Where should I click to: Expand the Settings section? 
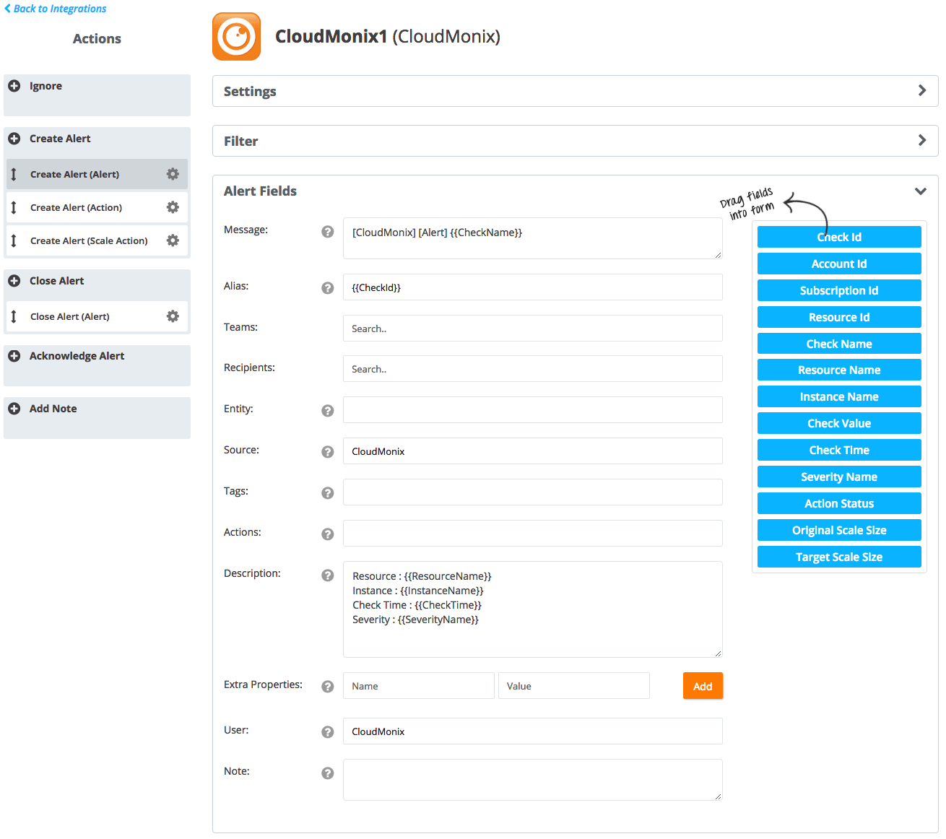click(575, 91)
